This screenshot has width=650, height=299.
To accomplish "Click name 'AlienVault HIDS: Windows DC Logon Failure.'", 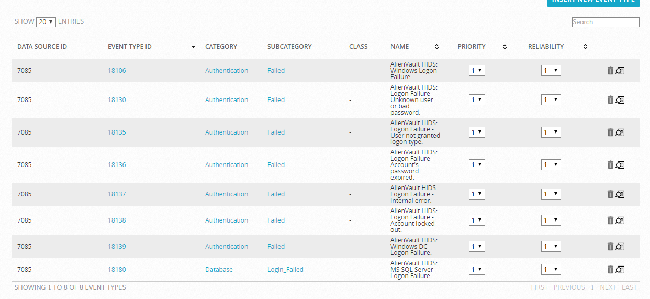I will click(414, 247).
